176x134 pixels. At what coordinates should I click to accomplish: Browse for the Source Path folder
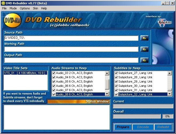coord(144,38)
